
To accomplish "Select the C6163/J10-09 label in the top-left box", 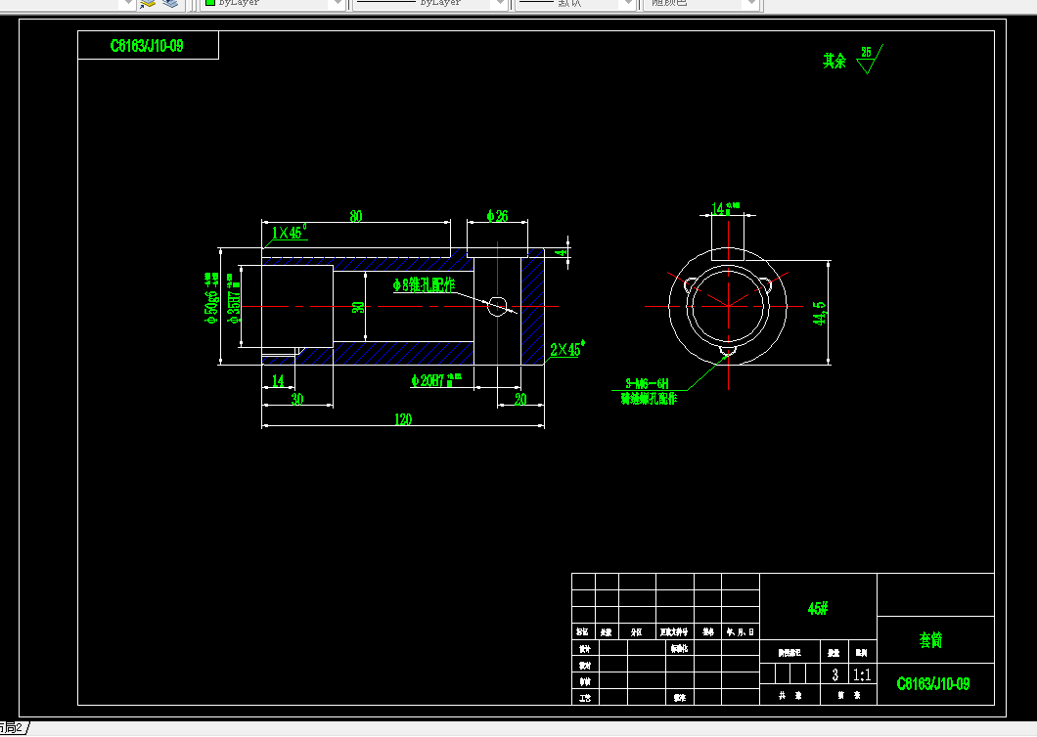I will coord(147,46).
